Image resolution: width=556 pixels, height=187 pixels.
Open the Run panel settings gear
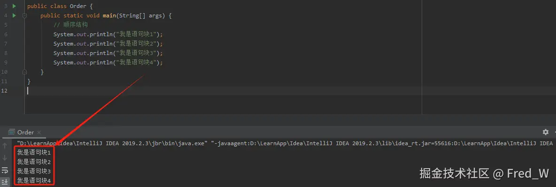(545, 132)
